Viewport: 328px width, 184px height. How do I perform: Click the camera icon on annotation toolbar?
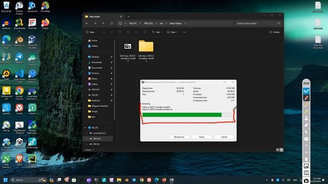306,180
